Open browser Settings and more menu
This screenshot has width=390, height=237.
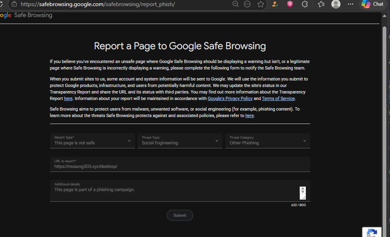[x=351, y=4]
